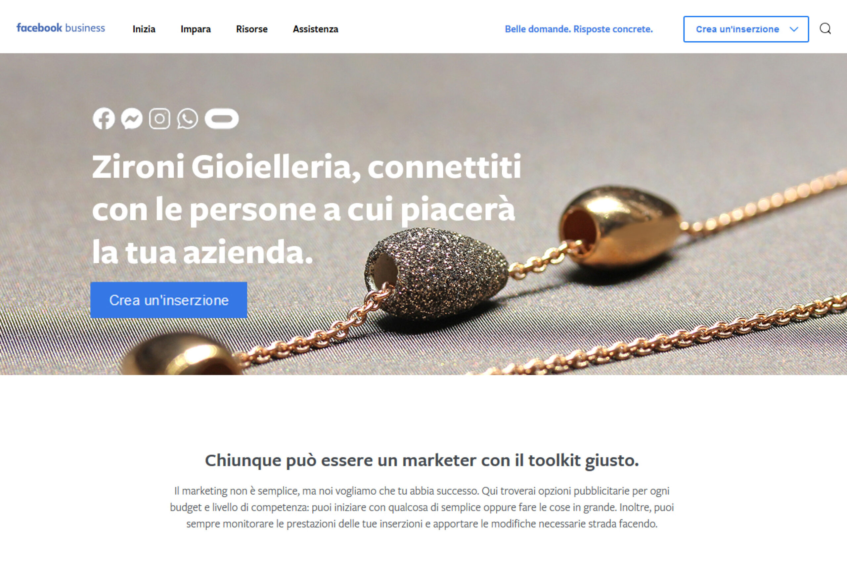The width and height of the screenshot is (847, 587).
Task: Click the Oculus pill-shaped icon
Action: tap(222, 118)
